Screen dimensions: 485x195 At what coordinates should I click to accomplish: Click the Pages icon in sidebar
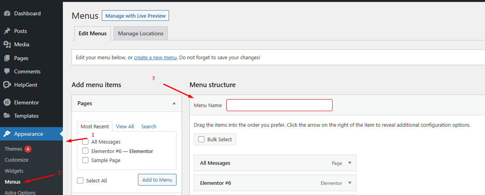(7, 58)
